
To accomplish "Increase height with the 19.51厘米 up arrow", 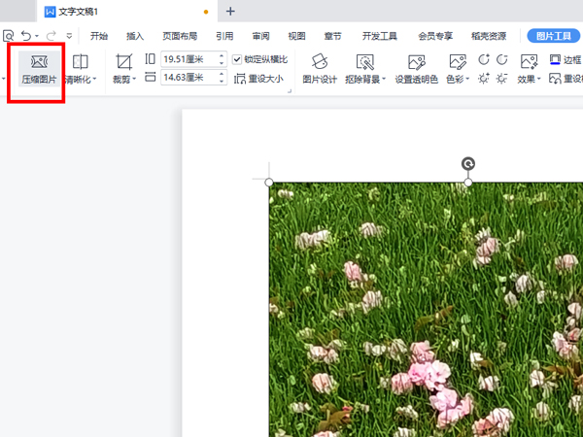I will pyautogui.click(x=222, y=55).
